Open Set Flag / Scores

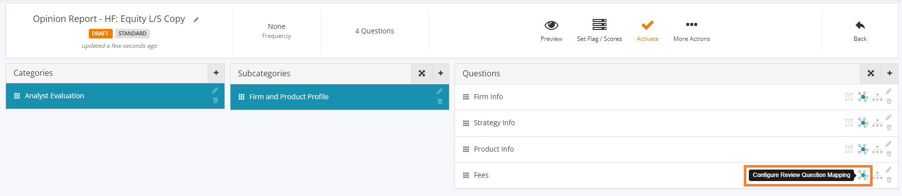599,30
